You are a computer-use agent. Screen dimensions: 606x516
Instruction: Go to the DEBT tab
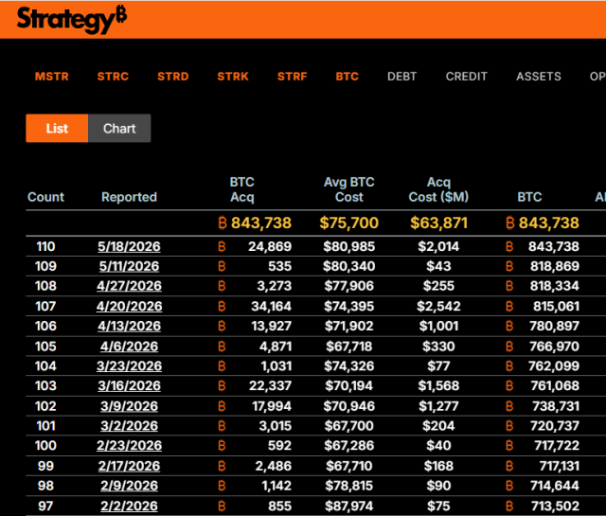click(401, 77)
